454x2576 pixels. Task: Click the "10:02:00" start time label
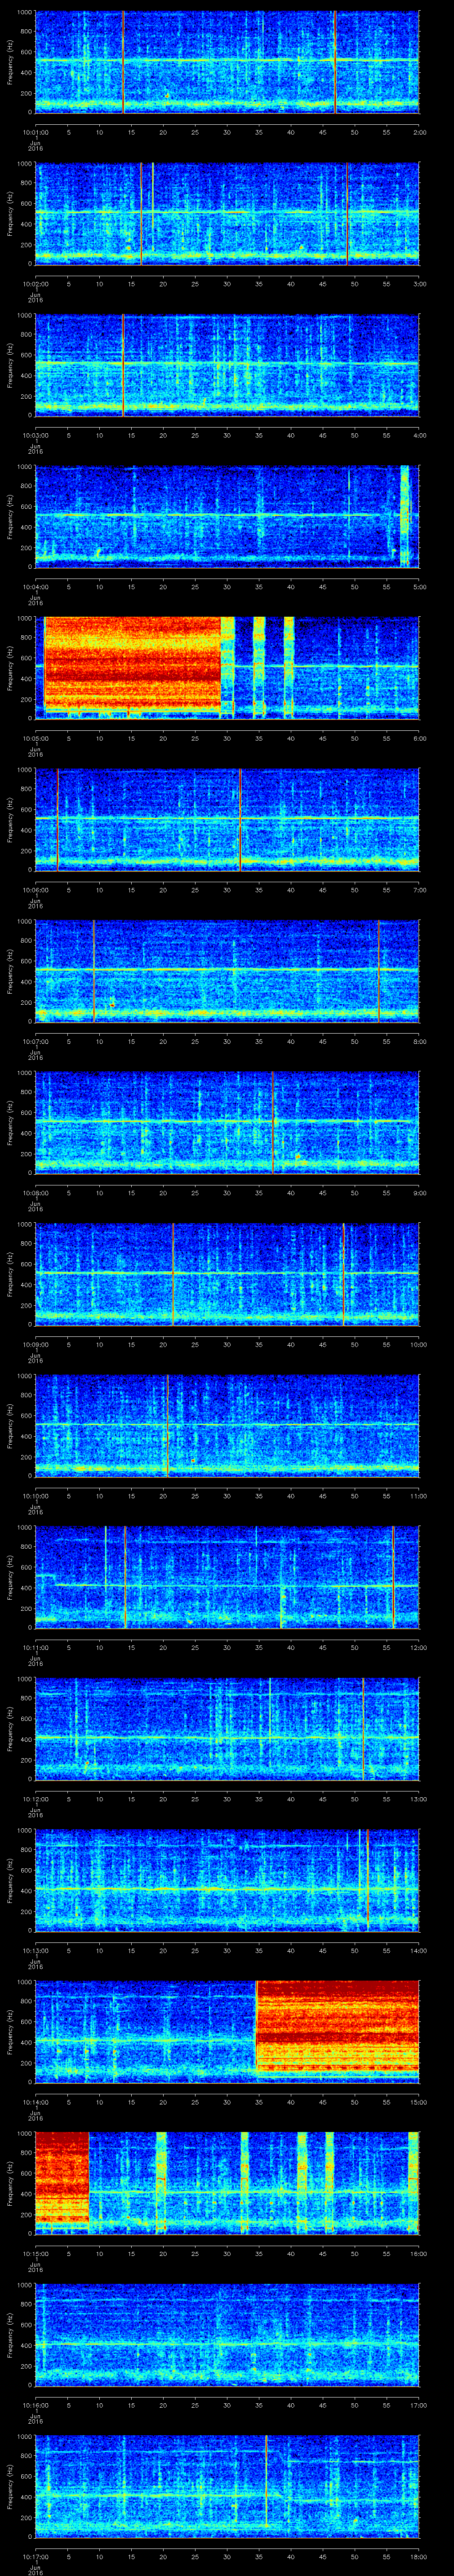36,284
